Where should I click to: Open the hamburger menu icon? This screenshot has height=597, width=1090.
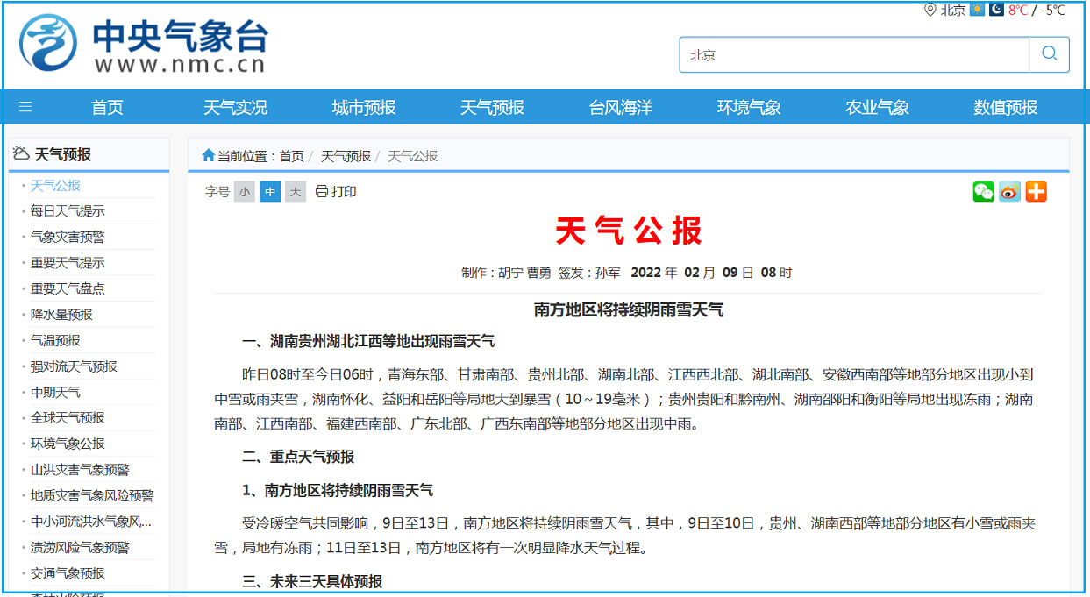(x=25, y=107)
